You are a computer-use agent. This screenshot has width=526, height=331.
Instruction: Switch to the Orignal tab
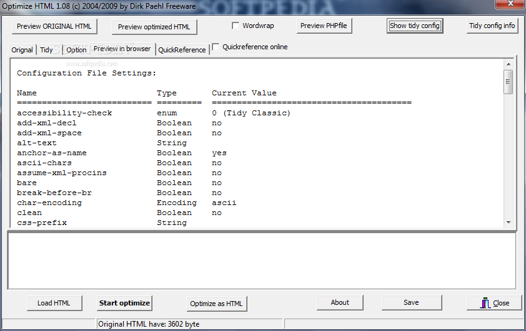pos(22,50)
